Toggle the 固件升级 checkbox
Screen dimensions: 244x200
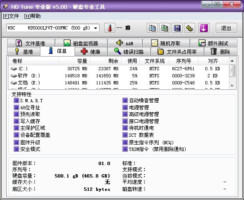pos(16,142)
